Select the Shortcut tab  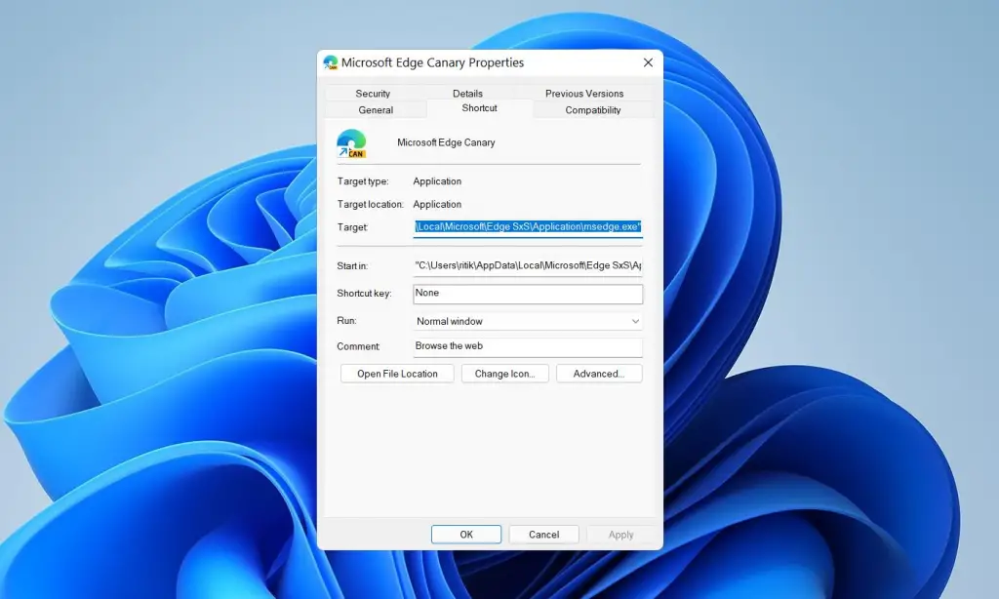(x=479, y=108)
